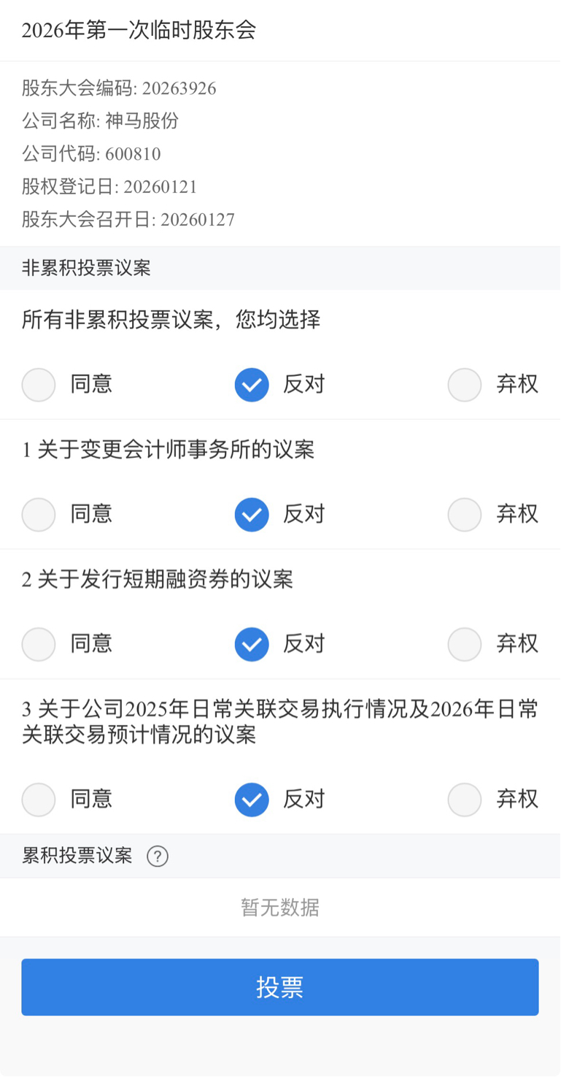Tap proposal 1 title 关于变更会计师事务所的议案

coord(169,450)
